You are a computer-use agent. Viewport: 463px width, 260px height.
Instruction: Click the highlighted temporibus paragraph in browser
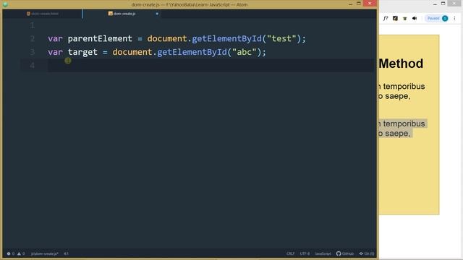(x=403, y=129)
